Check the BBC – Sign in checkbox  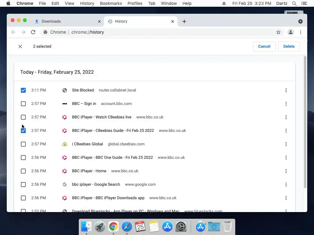coord(23,104)
